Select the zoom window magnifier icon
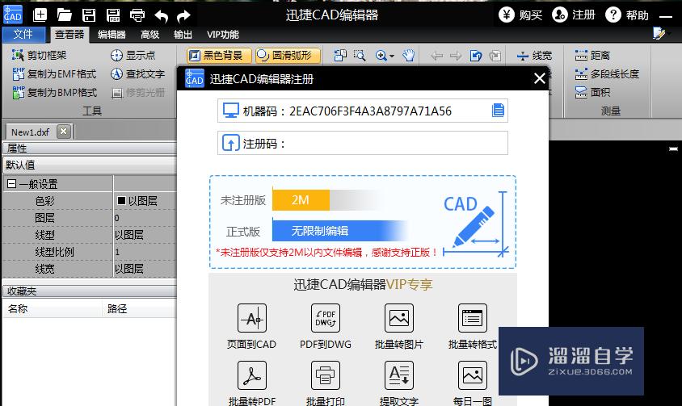Screen dimensions: 682x406 pos(360,55)
